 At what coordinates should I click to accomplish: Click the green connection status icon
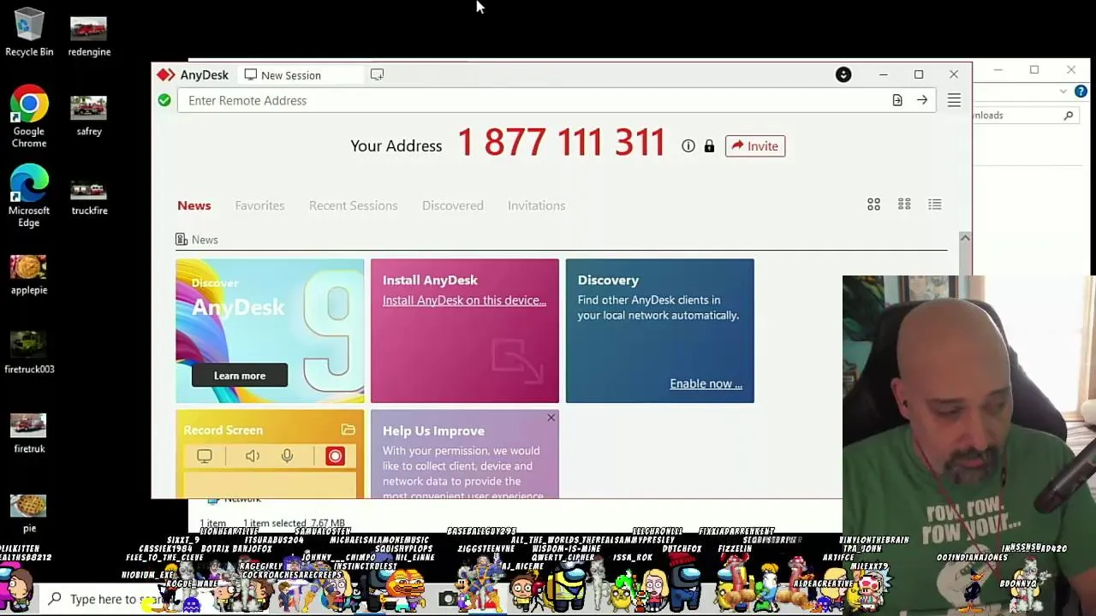[x=164, y=100]
